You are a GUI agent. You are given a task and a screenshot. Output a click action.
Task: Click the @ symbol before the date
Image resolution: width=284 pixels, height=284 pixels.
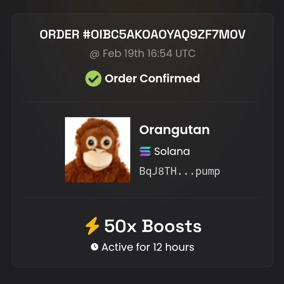[95, 54]
